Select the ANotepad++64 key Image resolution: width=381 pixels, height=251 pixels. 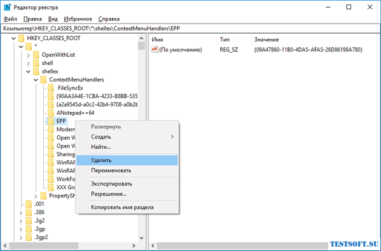pos(76,113)
